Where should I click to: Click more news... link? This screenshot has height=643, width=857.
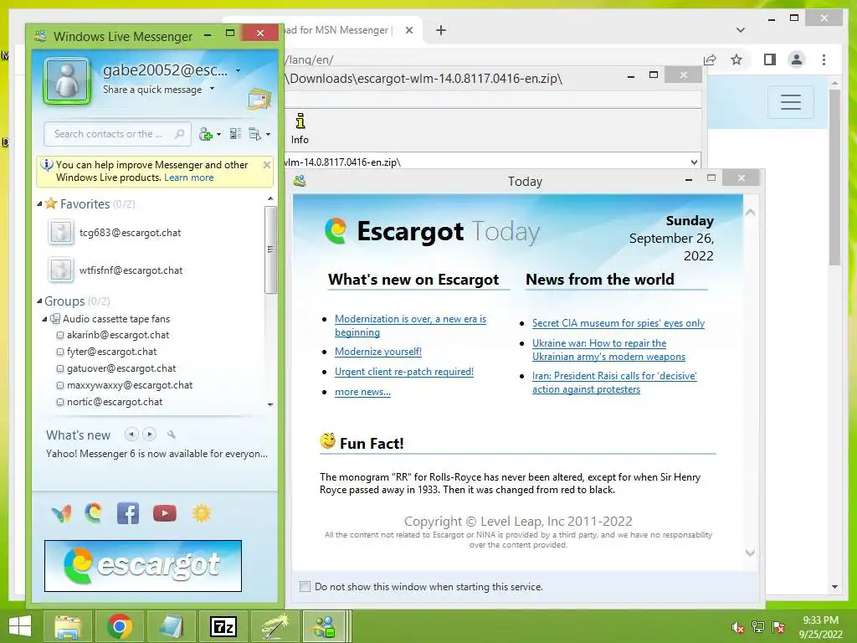click(x=362, y=392)
